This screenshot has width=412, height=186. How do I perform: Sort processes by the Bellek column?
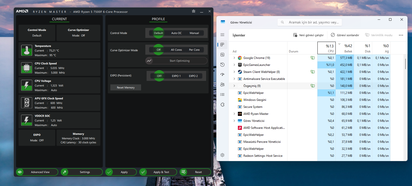click(345, 48)
